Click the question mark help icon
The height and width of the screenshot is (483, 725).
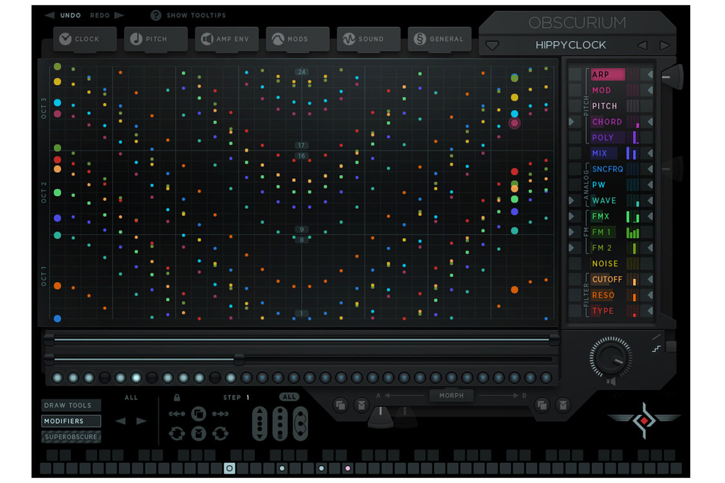click(156, 16)
